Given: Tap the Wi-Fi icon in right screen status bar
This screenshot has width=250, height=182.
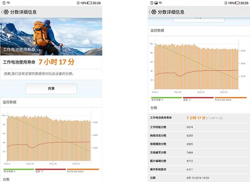Looking at the screenshot, I should point(160,3).
